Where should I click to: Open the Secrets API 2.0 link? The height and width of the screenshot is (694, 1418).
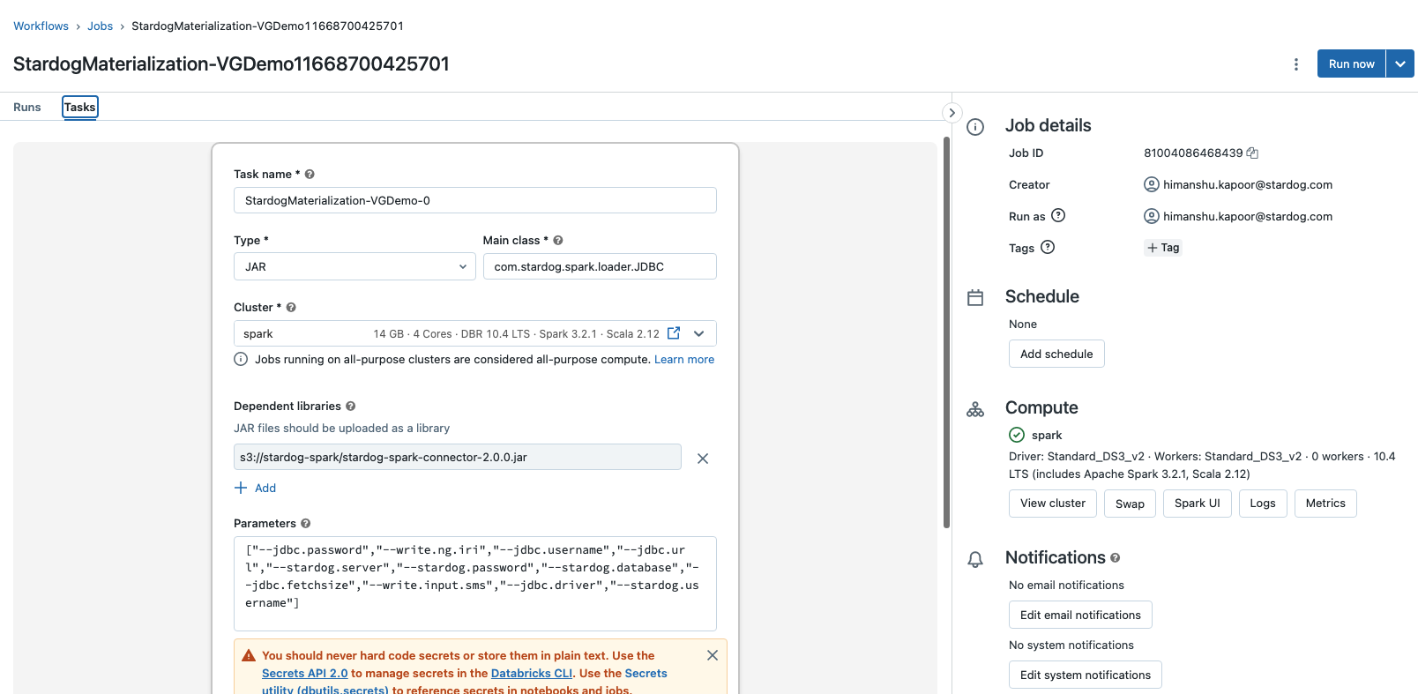point(305,673)
